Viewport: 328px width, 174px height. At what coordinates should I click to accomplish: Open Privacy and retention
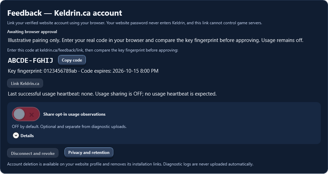(89, 153)
